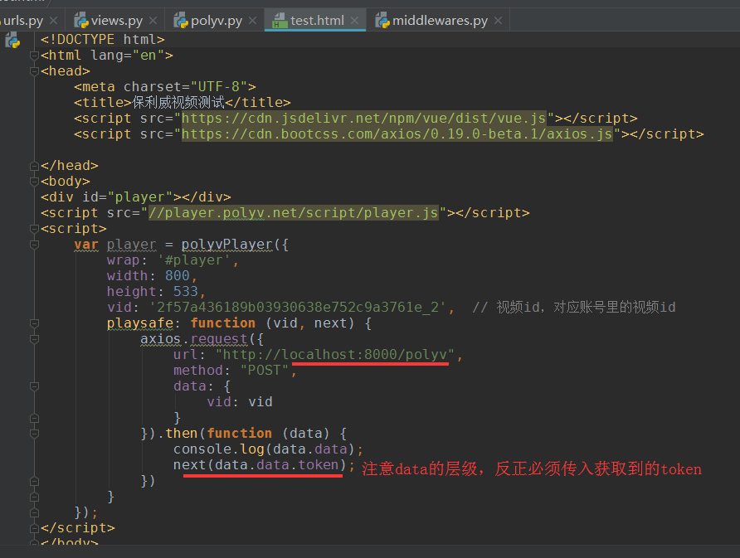The image size is (740, 558).
Task: Click the Python file icon on middlewares.py tab
Action: pos(382,20)
